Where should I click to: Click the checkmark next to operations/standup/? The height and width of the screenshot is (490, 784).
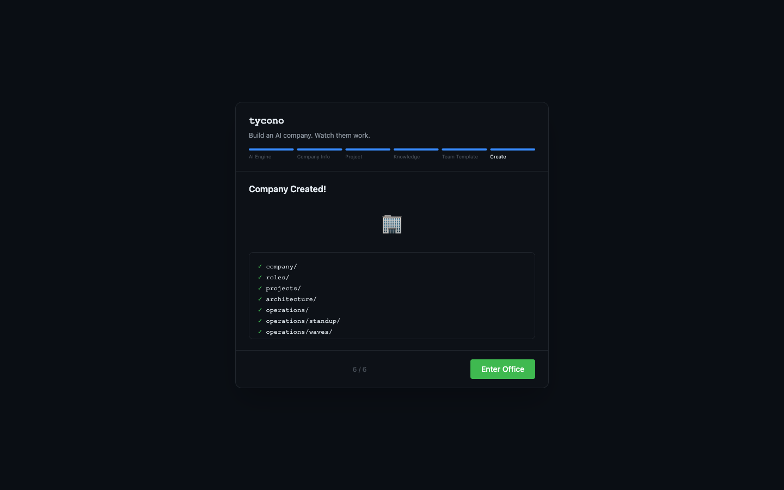click(x=260, y=321)
